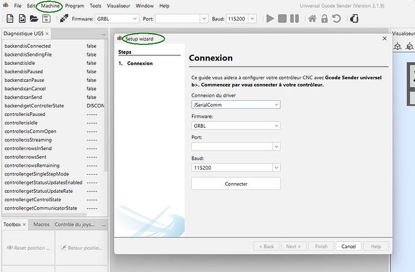The height and width of the screenshot is (272, 415).
Task: Close the Toolbox tab
Action: pos(24,225)
